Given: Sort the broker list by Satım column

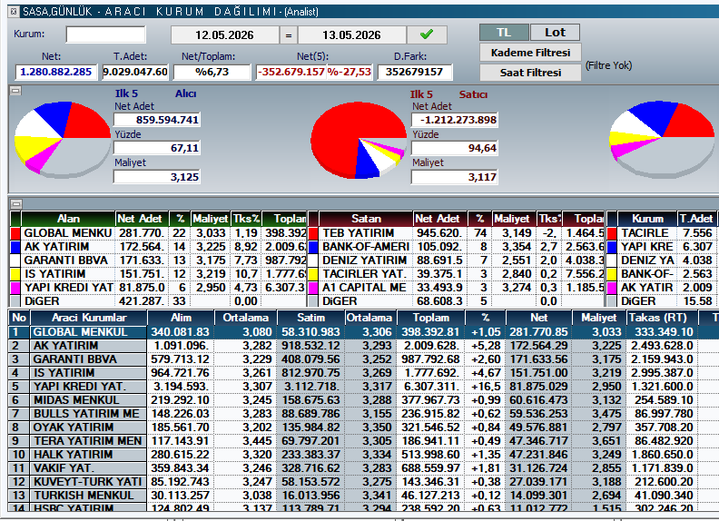Looking at the screenshot, I should [310, 318].
